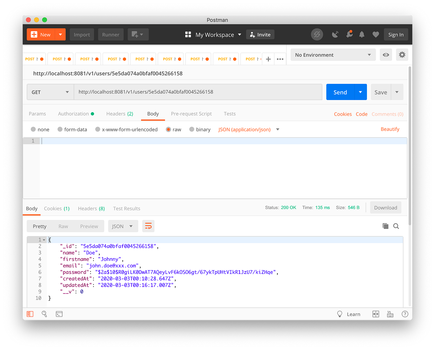Open the No Environment dropdown
435x350 pixels.
click(x=333, y=55)
